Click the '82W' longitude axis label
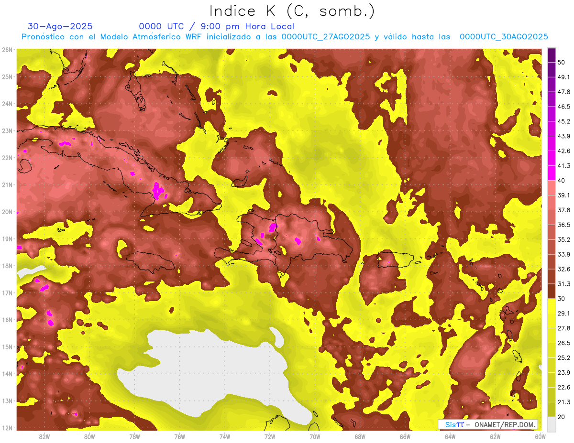This screenshot has width=574, height=443. (x=44, y=437)
